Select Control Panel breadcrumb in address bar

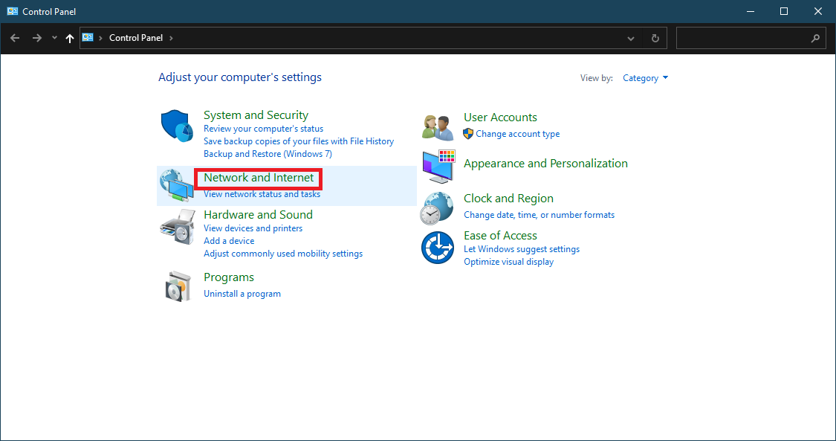coord(135,38)
